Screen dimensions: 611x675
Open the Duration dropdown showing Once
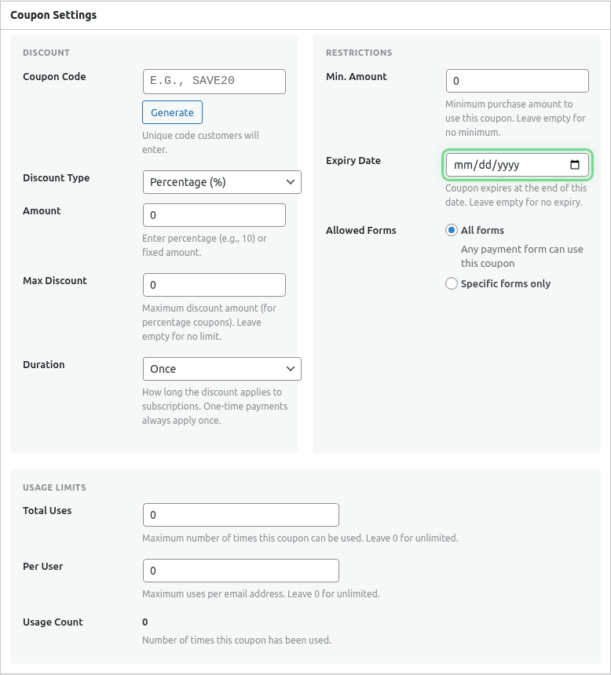click(221, 368)
